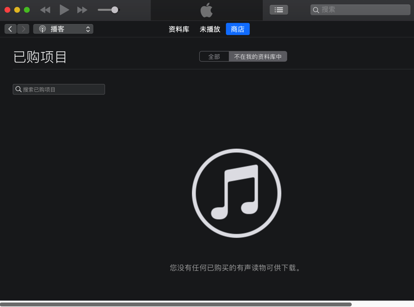Screen dimensions: 414x307
Task: Click the 搜索已购项目 search field
Action: 59,89
